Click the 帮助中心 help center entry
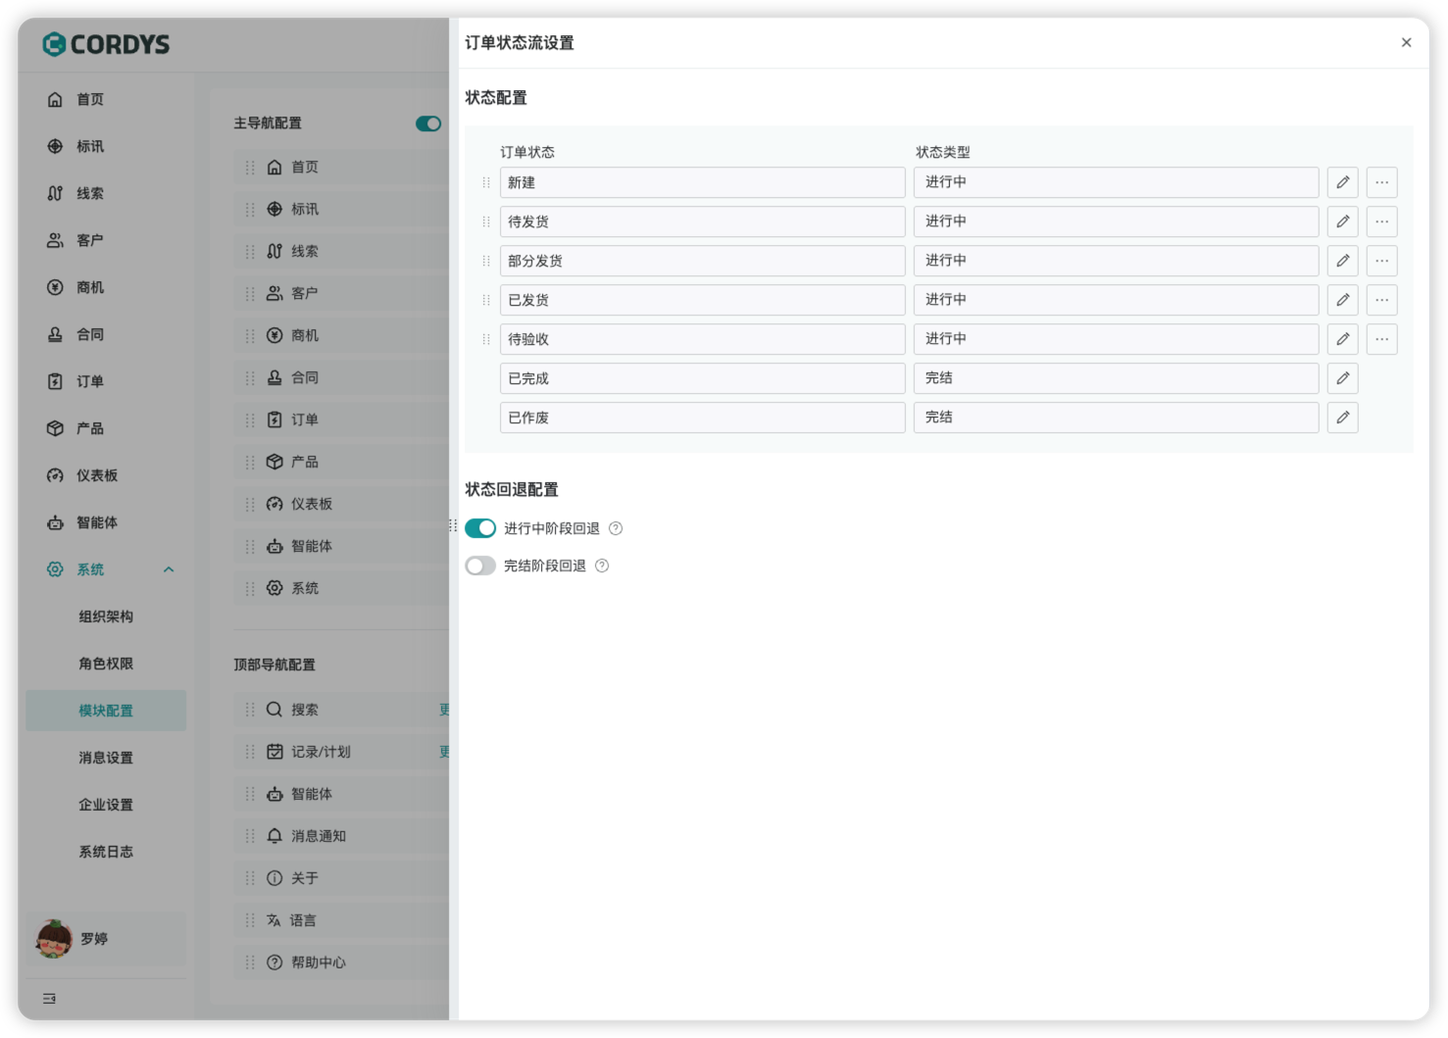The width and height of the screenshot is (1448, 1038). pos(316,962)
